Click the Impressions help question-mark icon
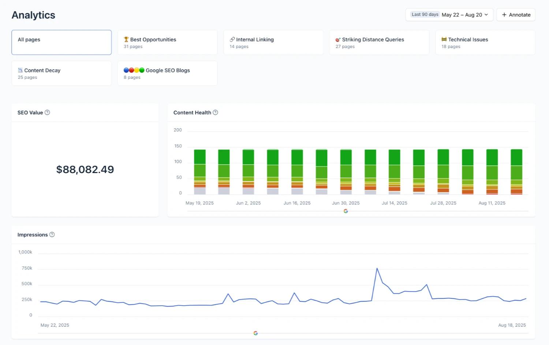549x345 pixels. [x=52, y=235]
